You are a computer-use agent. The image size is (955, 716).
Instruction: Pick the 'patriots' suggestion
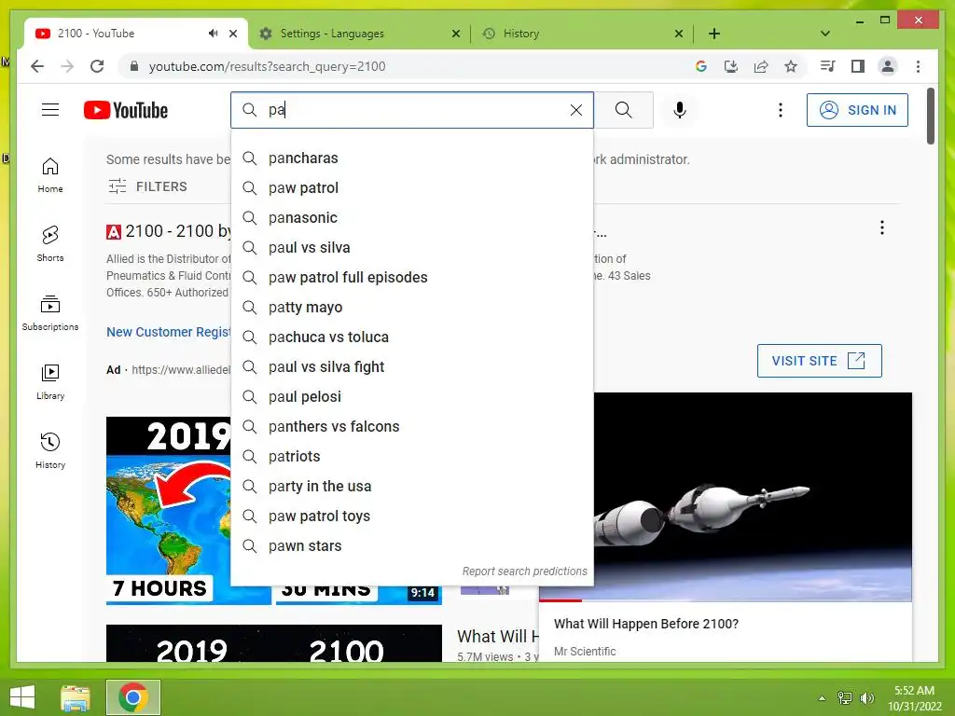(x=412, y=457)
